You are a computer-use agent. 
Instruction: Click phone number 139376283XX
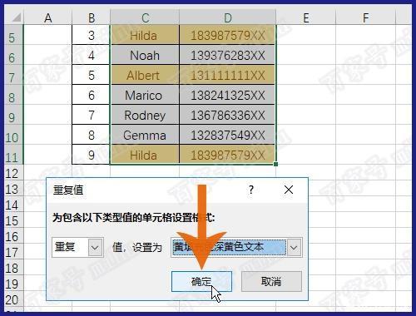pyautogui.click(x=227, y=55)
